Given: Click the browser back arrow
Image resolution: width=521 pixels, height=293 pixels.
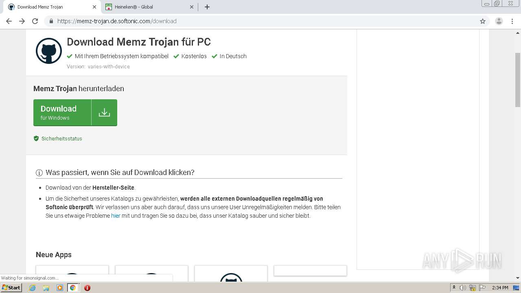Looking at the screenshot, I should (x=9, y=21).
